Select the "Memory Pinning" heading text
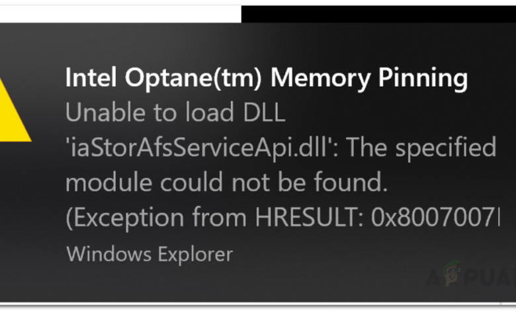 370,79
